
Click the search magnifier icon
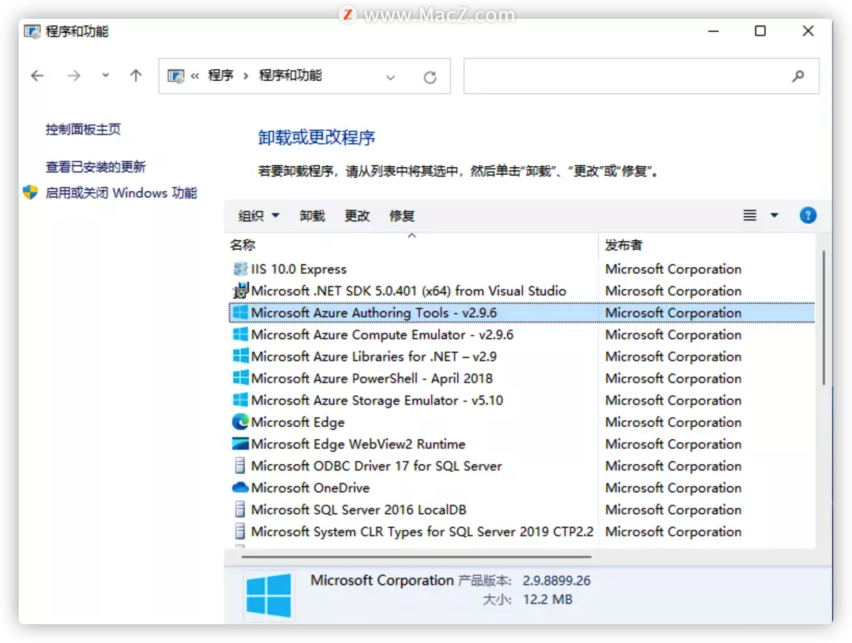pyautogui.click(x=798, y=77)
